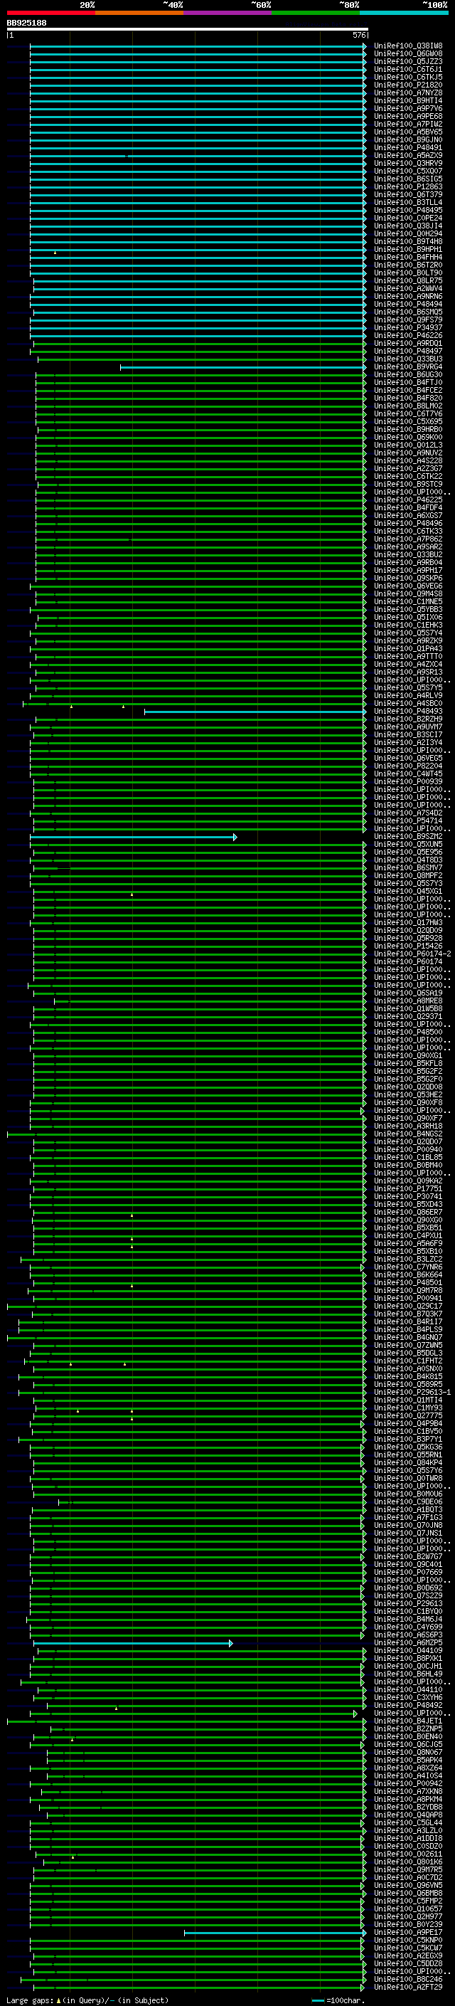Click UniRef100_P00939 label

407,782
